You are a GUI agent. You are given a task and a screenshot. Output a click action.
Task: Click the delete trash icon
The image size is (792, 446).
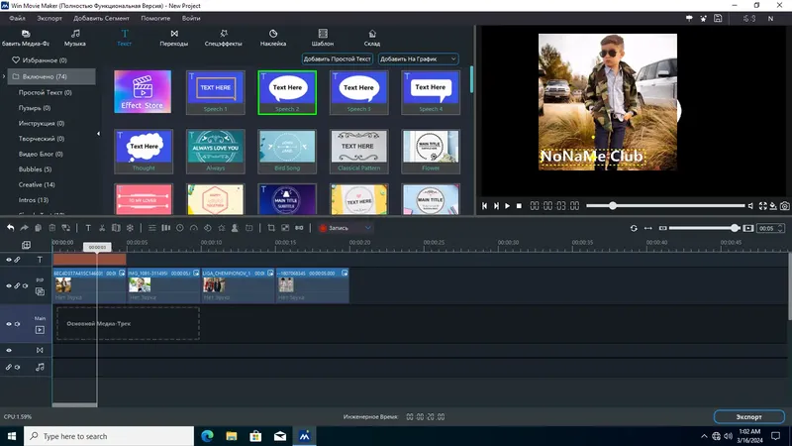click(52, 228)
